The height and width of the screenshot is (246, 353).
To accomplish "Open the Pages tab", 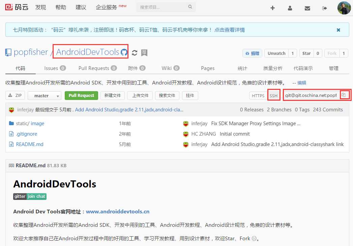I will (208, 68).
